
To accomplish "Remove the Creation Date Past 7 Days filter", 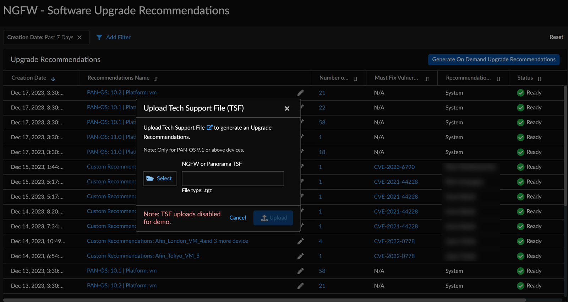I will click(80, 37).
